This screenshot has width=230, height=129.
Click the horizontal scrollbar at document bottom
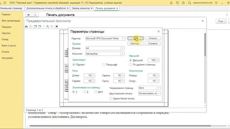[x=120, y=126]
